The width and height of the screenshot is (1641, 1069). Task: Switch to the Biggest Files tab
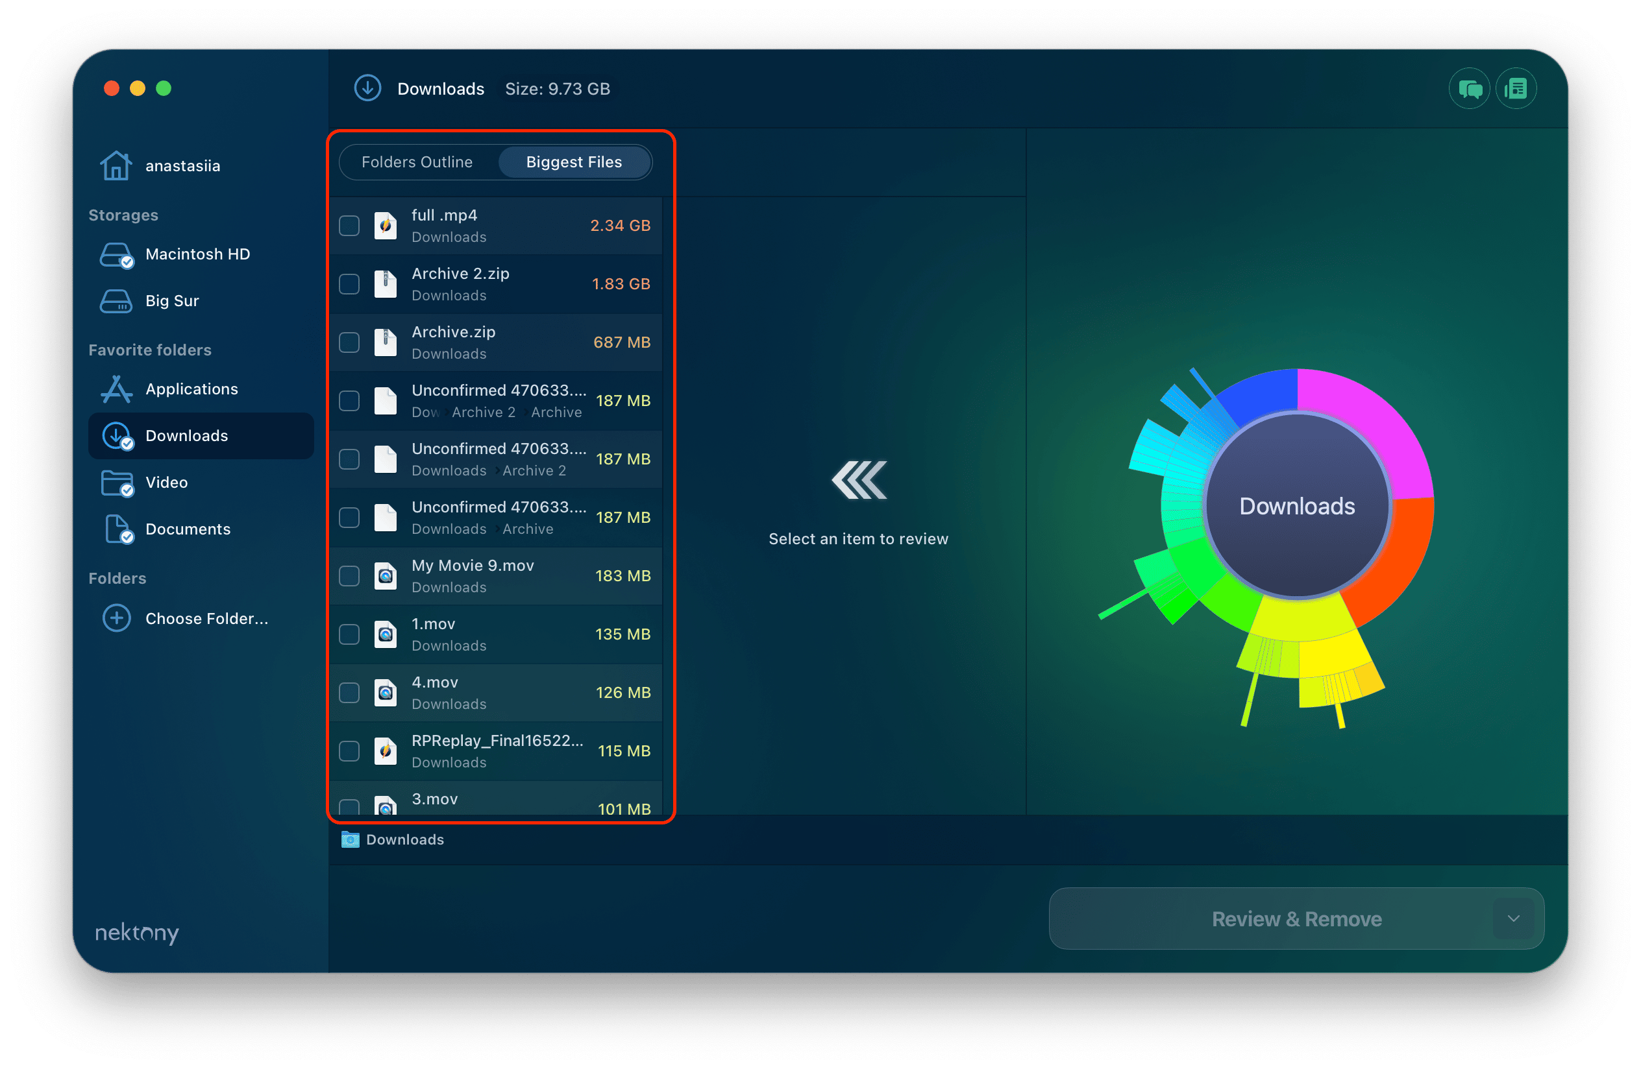point(574,160)
